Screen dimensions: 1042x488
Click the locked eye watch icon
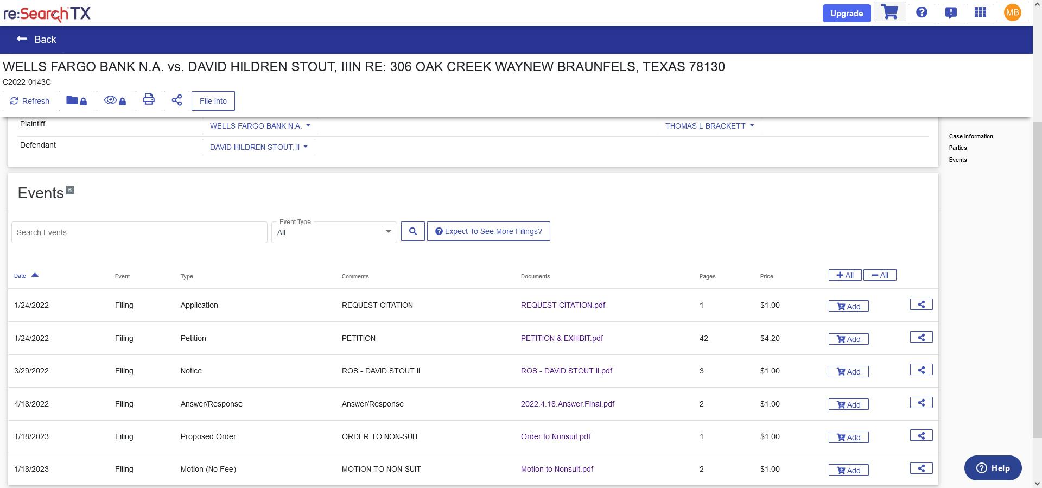(x=115, y=100)
